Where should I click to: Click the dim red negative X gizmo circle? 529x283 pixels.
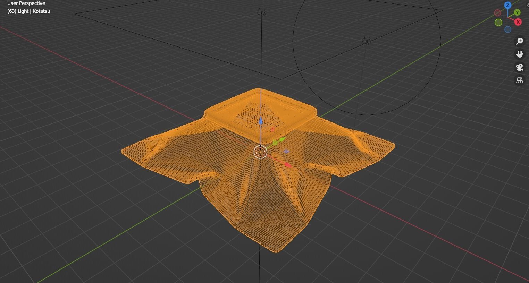coord(497,13)
